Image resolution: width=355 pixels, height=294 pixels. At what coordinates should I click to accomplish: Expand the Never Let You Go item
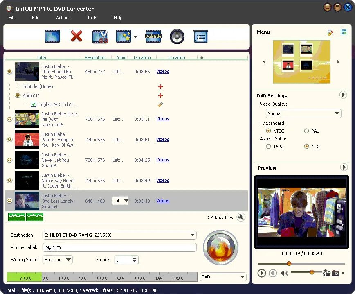9,160
